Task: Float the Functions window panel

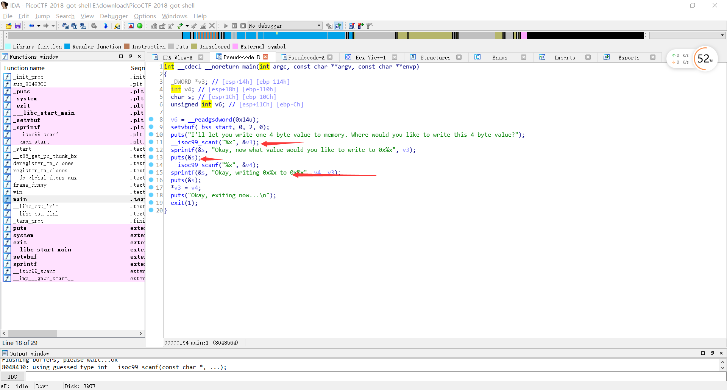Action: tap(130, 56)
